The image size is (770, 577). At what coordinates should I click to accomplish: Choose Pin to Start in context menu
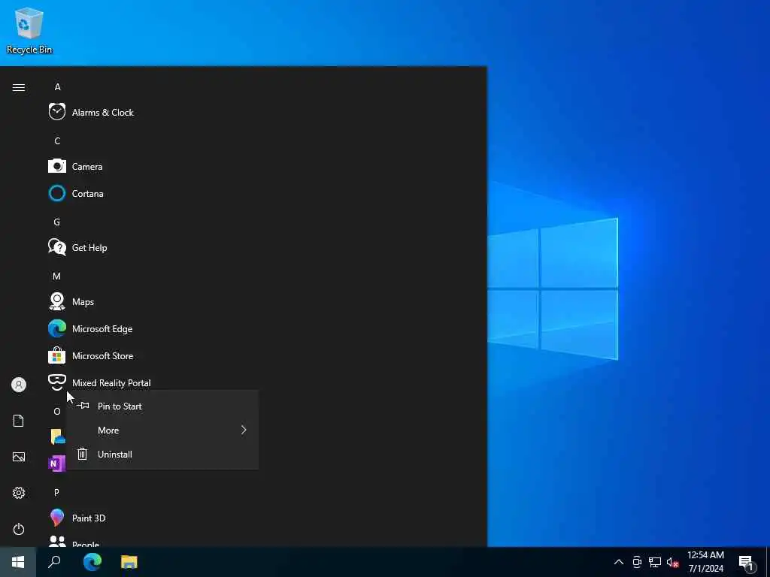(162, 406)
